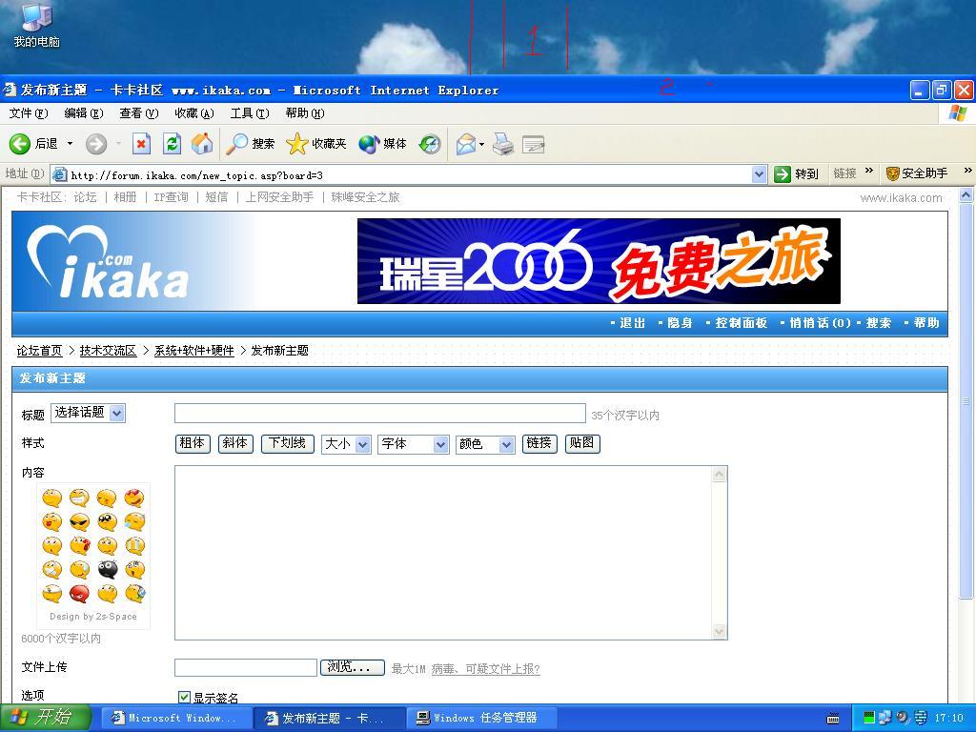Click the network computers tray icon

click(884, 718)
